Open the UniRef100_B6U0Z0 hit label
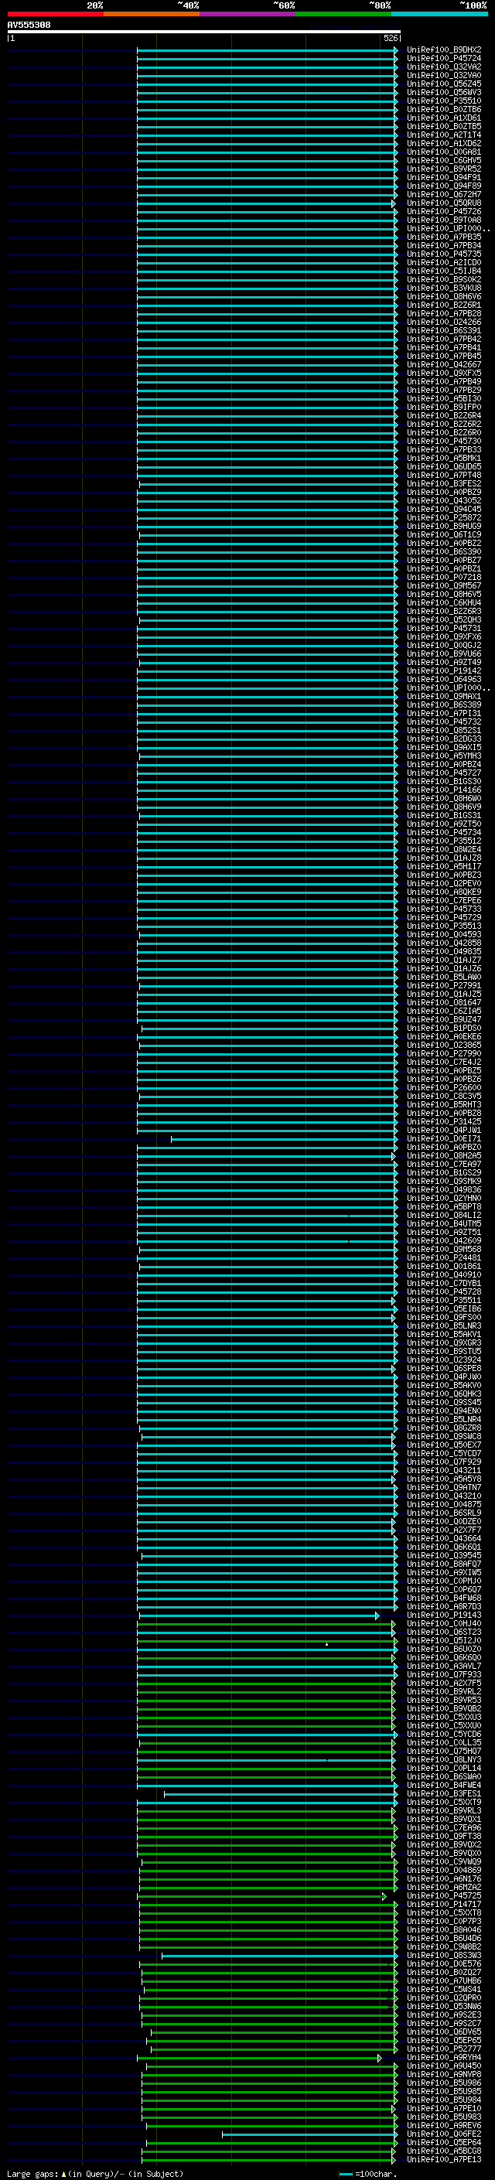495x2180 pixels. [x=443, y=1649]
